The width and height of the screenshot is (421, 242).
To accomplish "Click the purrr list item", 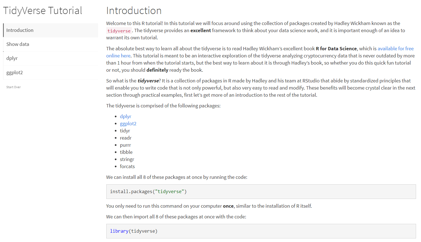I will 125,145.
